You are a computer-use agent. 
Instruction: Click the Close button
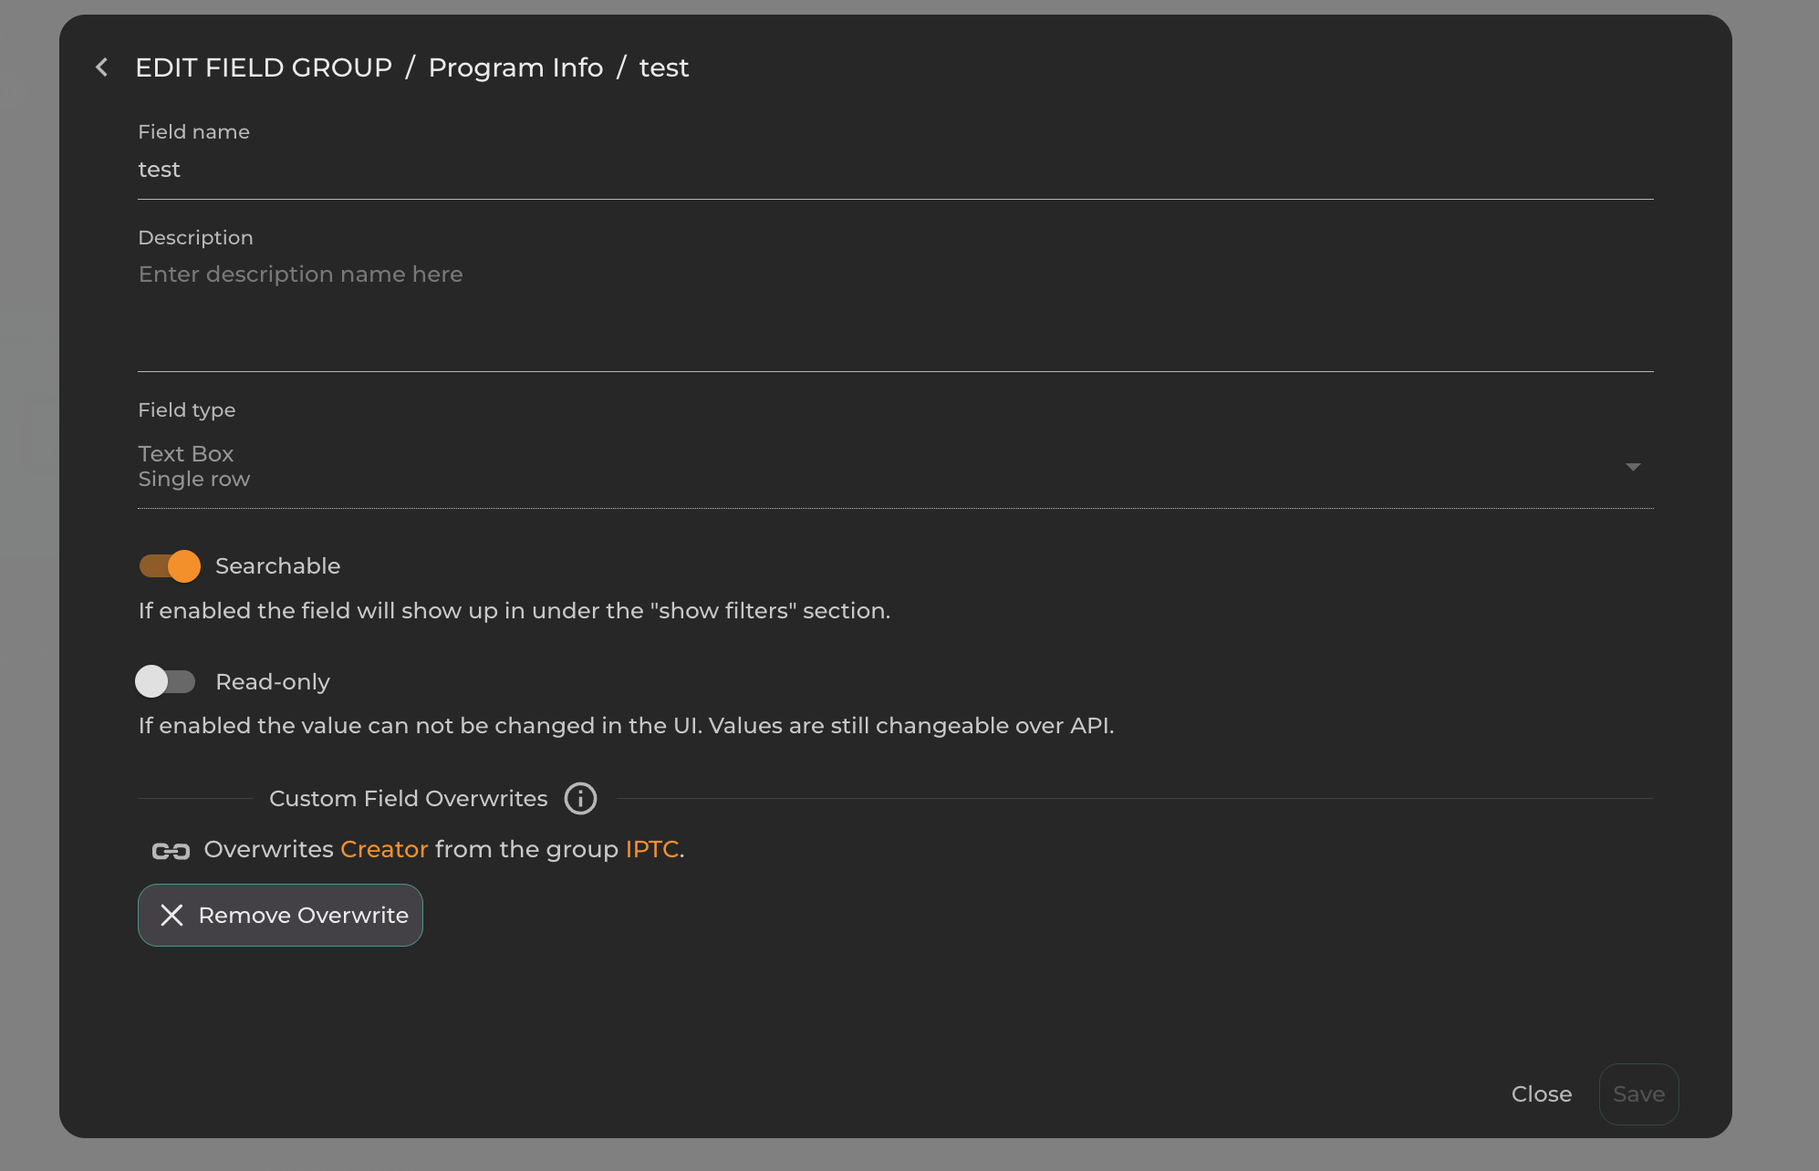click(1542, 1094)
